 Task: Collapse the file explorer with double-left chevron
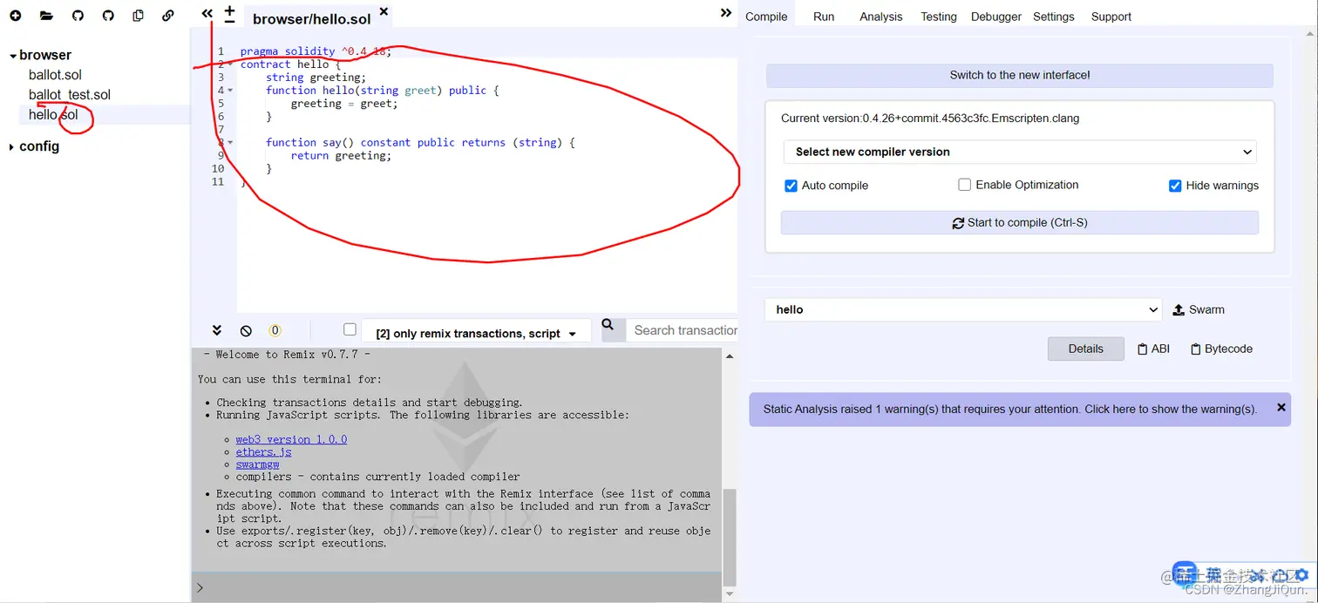pyautogui.click(x=207, y=13)
